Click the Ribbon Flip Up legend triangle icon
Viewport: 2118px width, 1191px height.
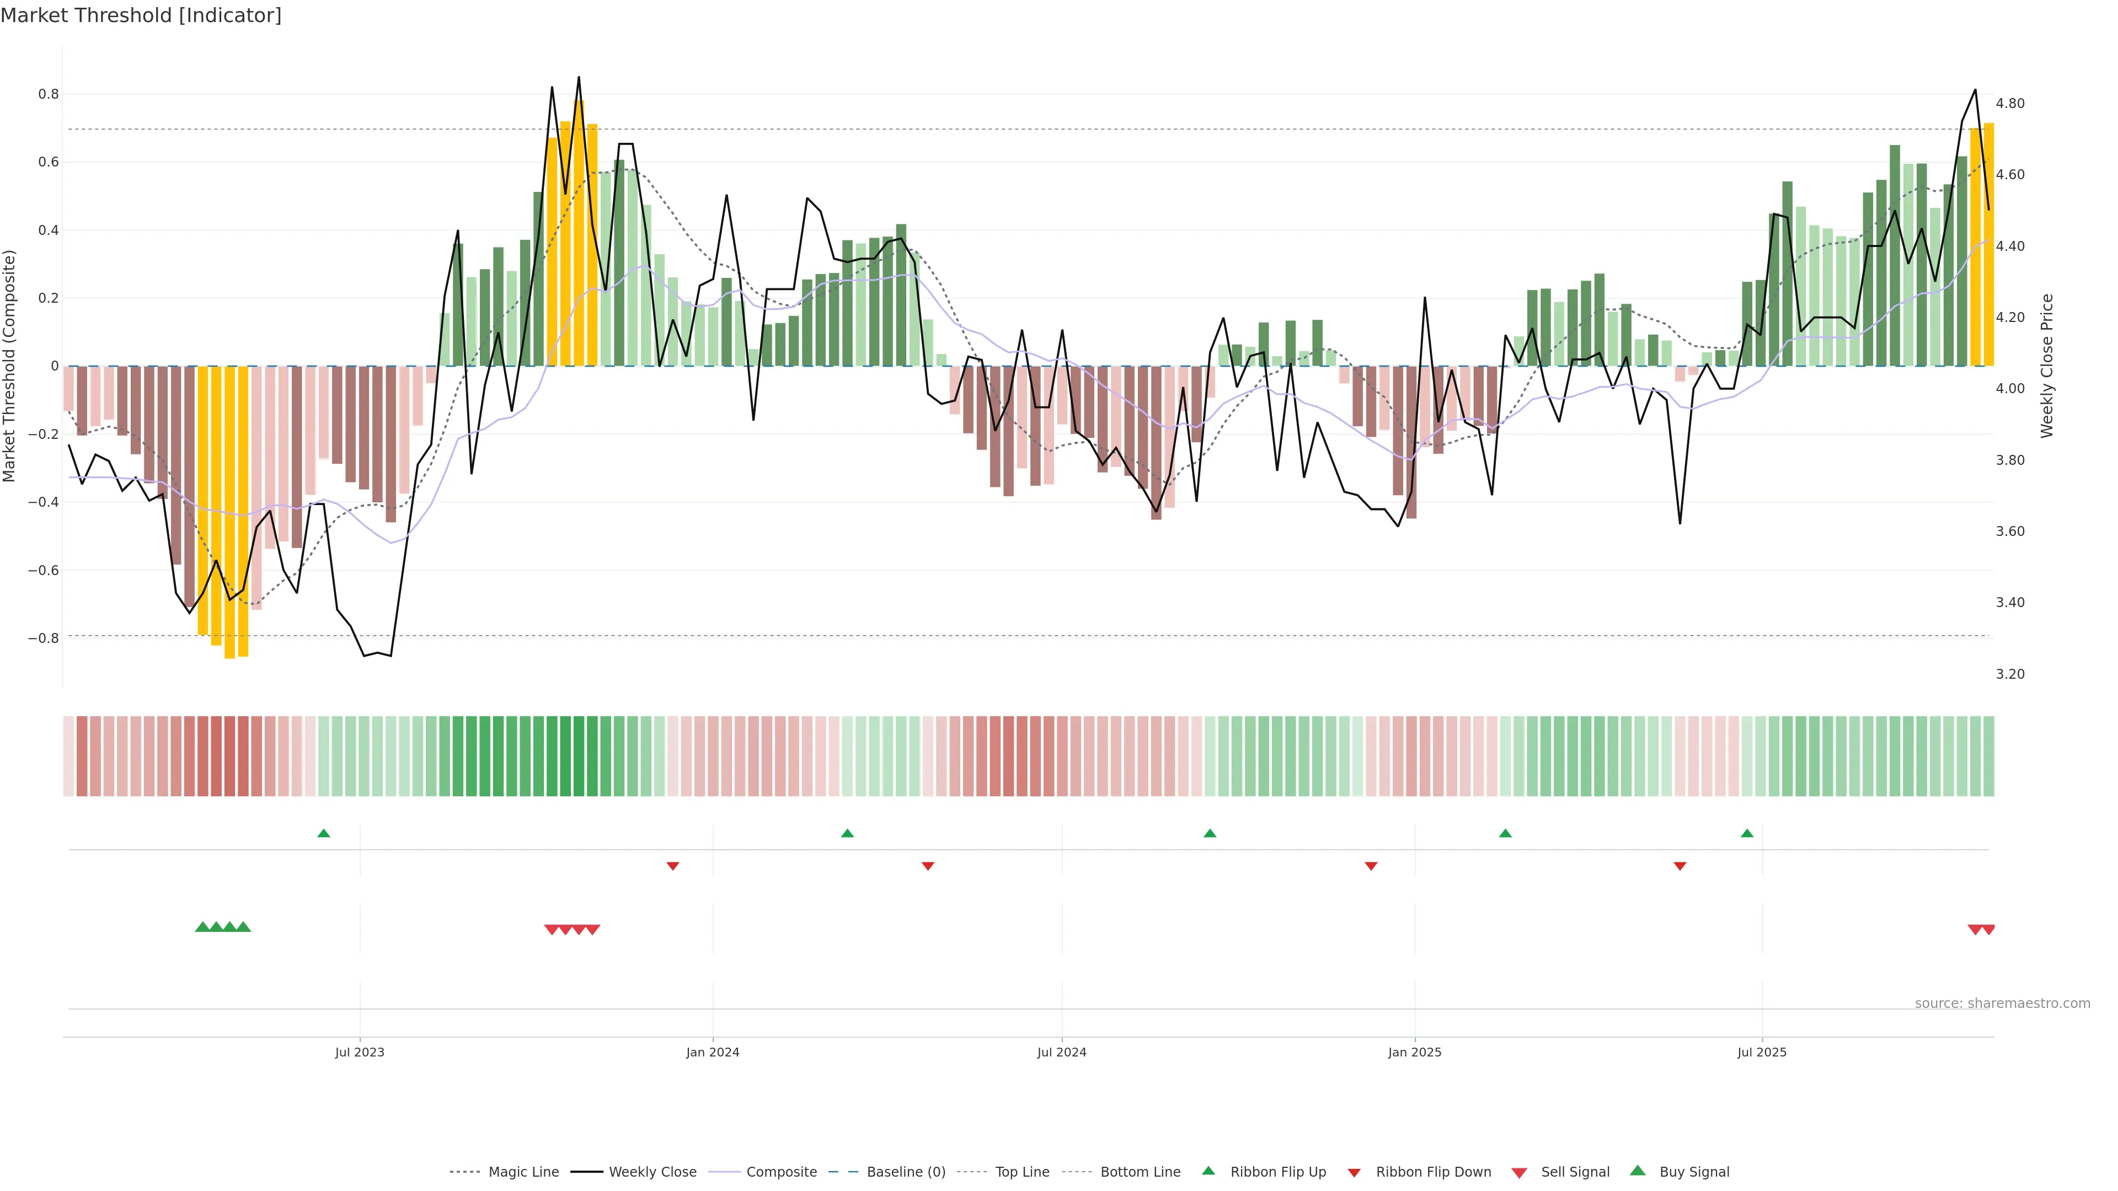pyautogui.click(x=1208, y=1171)
